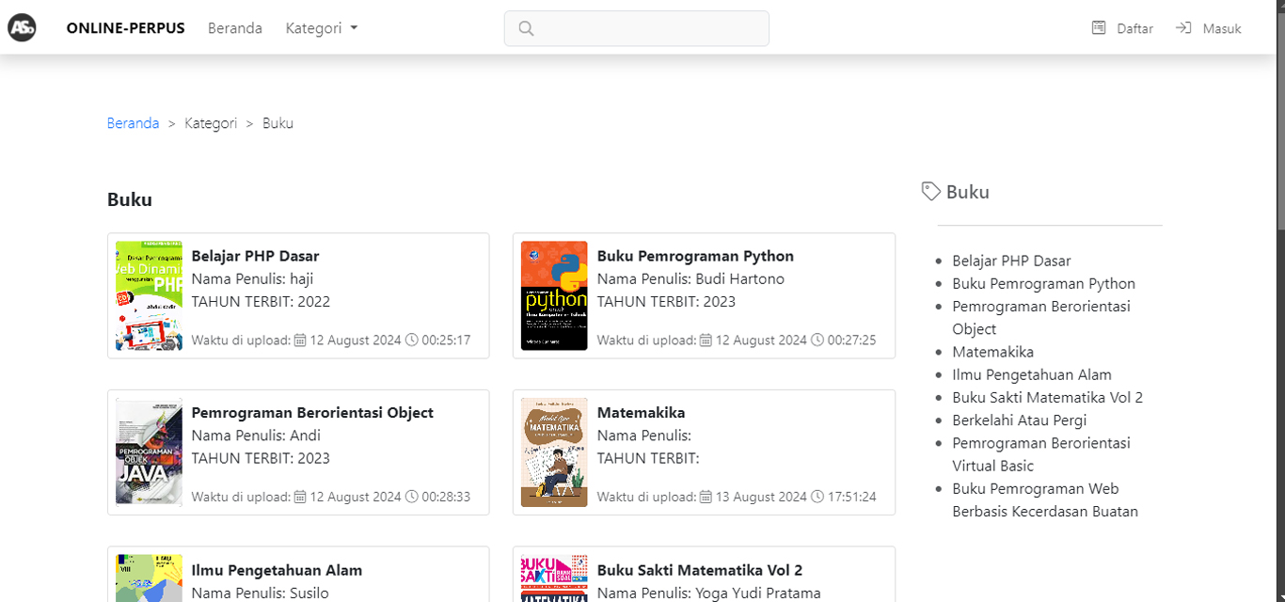Select Belajar PHP Dasar in sidebar list
The image size is (1285, 602).
coord(1011,261)
